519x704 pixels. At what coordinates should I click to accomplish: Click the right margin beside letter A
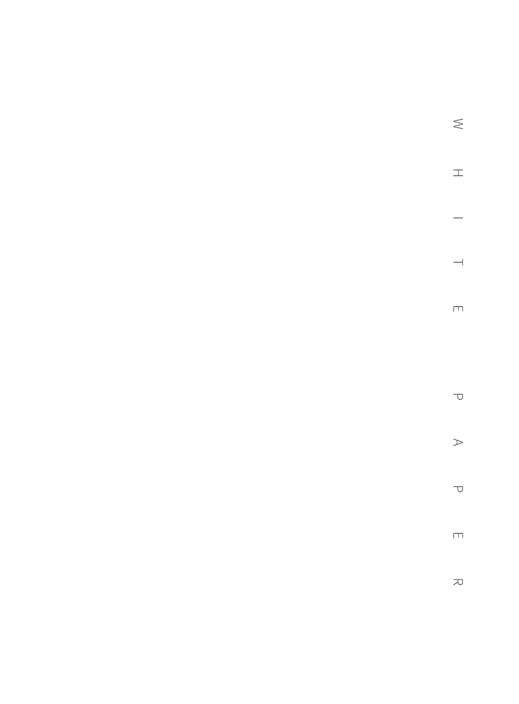[x=492, y=442]
